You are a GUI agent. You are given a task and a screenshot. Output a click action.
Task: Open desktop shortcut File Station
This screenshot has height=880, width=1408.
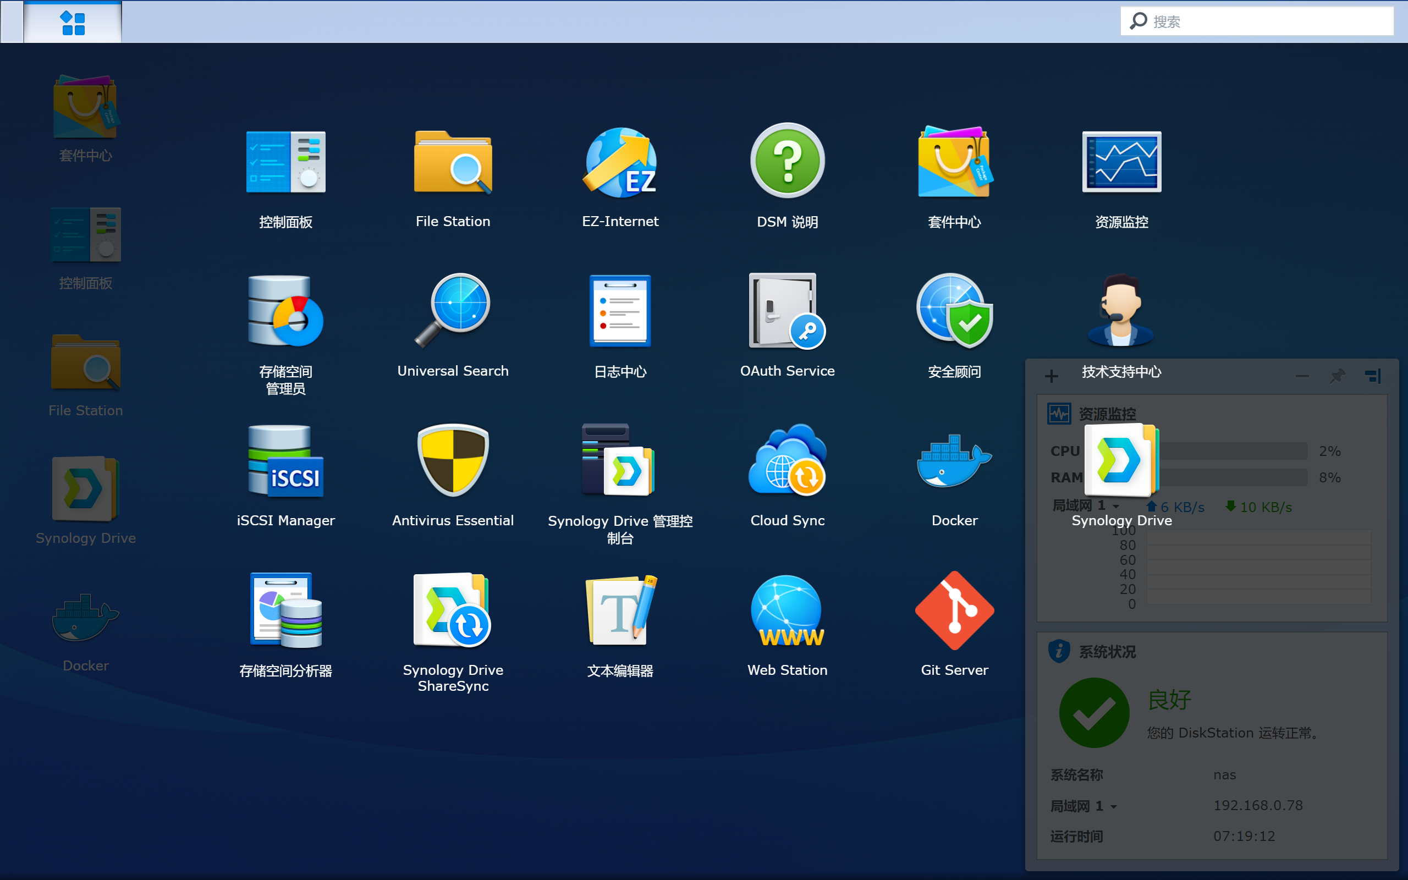click(x=86, y=362)
